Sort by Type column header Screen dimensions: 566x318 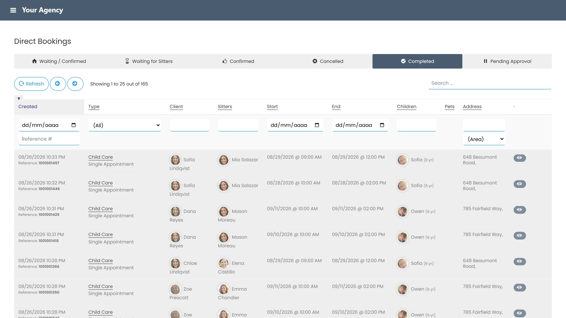[x=94, y=107]
